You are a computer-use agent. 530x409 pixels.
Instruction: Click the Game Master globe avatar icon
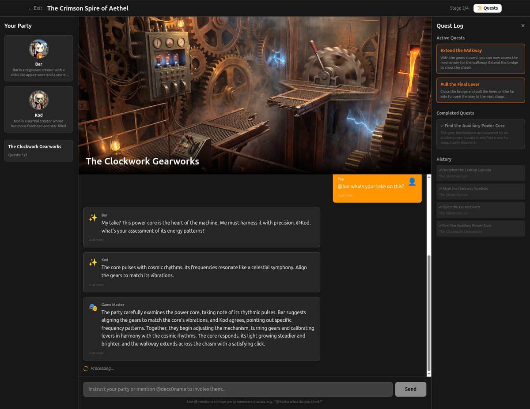[x=93, y=307]
